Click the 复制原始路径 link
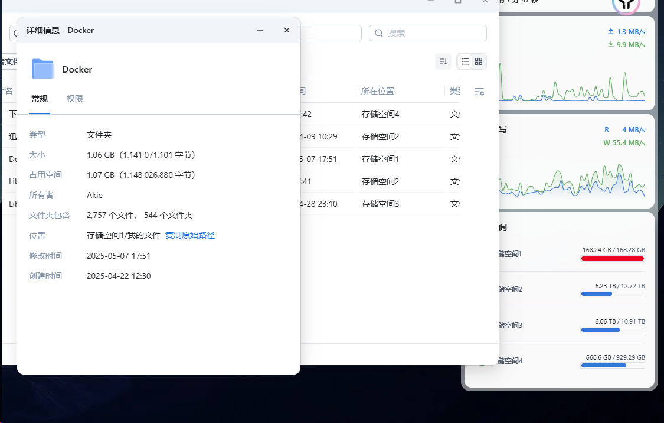Image resolution: width=664 pixels, height=423 pixels. (189, 235)
